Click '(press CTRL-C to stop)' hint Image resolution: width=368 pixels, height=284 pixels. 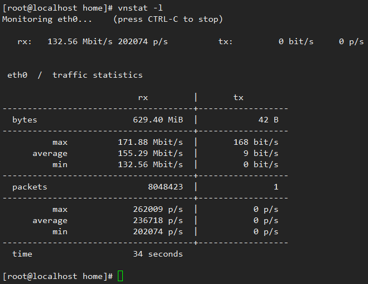coord(168,19)
